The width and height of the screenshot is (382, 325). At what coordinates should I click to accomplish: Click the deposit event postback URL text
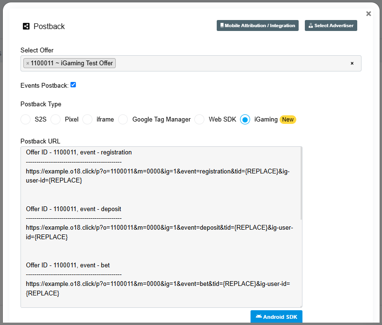pyautogui.click(x=157, y=232)
